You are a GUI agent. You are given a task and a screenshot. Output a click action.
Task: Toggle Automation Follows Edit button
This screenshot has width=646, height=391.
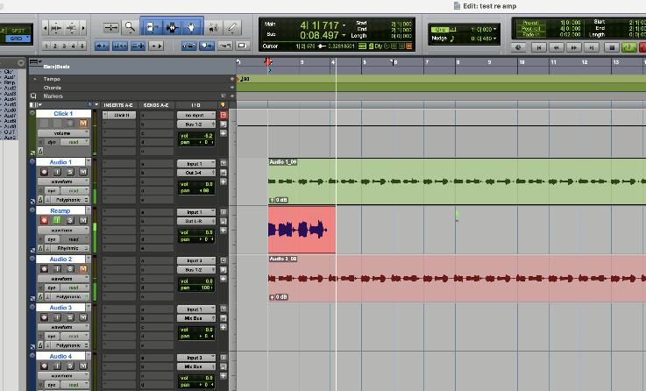click(188, 46)
